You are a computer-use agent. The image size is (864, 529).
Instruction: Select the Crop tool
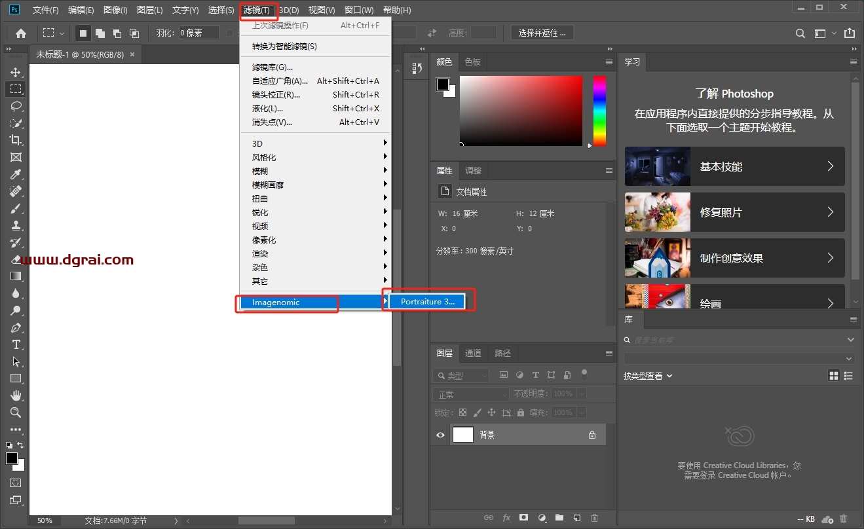point(16,140)
